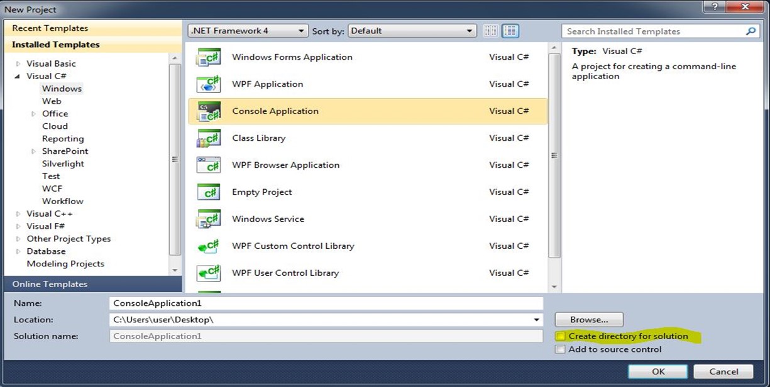Select the WCF category

coord(52,188)
